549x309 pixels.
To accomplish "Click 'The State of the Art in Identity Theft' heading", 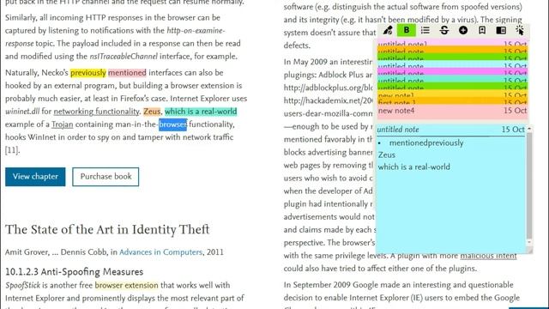I will 107,229.
